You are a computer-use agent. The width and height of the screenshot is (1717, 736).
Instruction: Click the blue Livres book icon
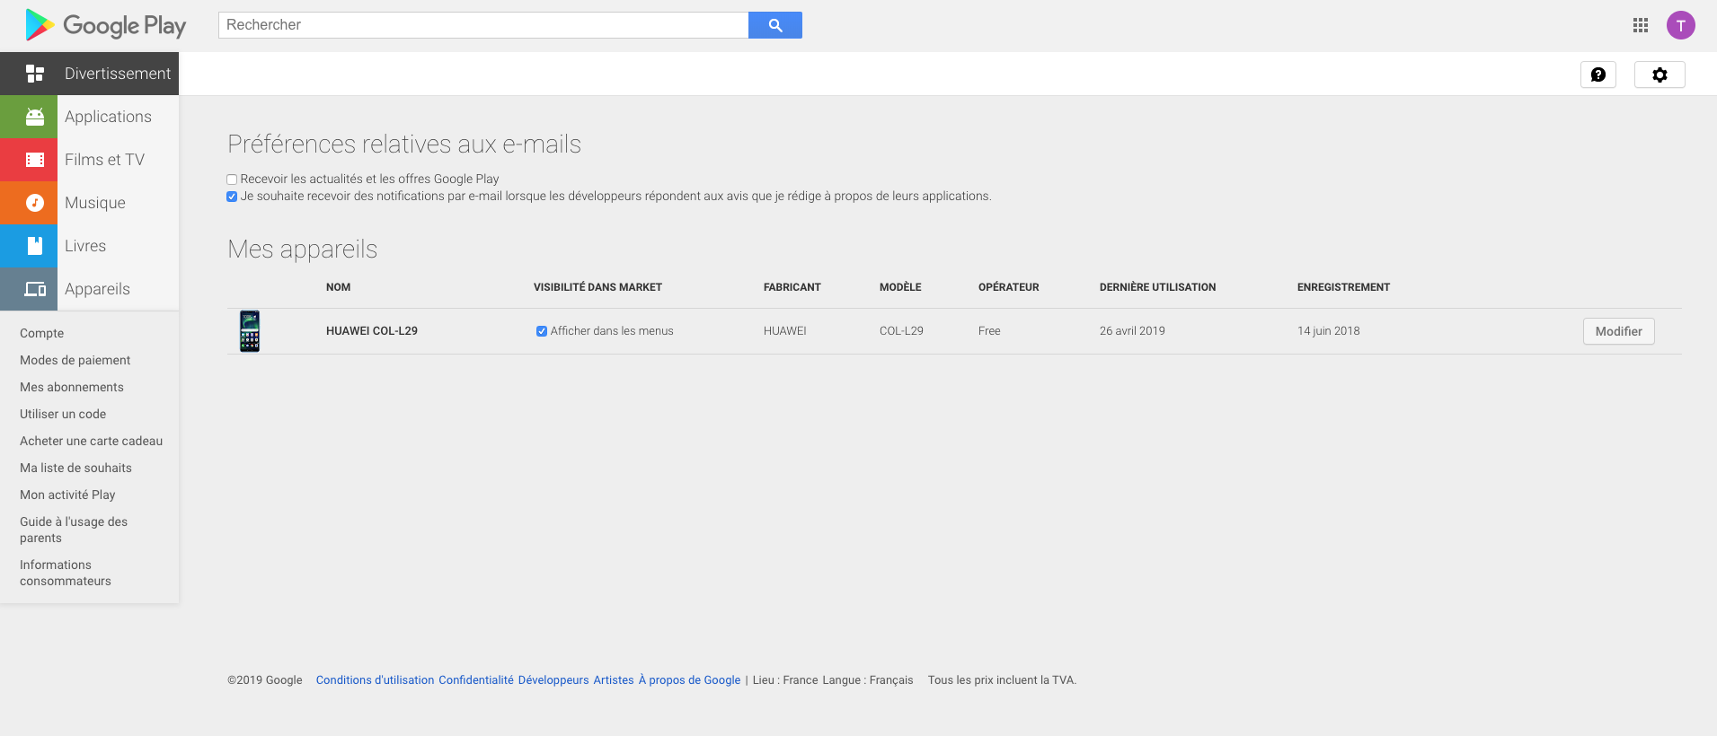click(34, 246)
